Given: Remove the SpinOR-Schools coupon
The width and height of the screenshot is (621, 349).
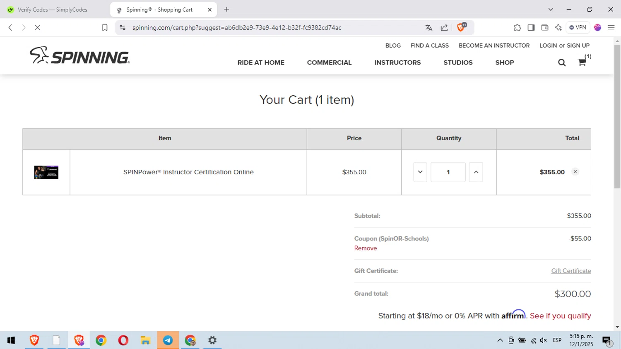Looking at the screenshot, I should [x=366, y=248].
